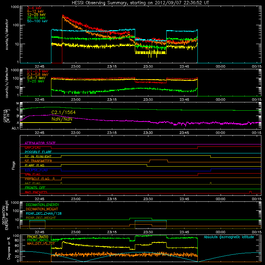
Task: Select the BAD_PACKETS flag label
Action: click(x=36, y=192)
